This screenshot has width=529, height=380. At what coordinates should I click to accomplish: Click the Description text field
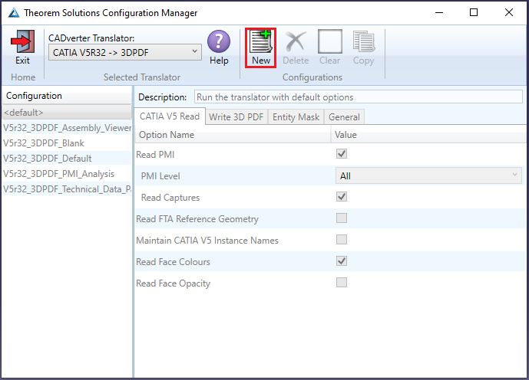(359, 97)
